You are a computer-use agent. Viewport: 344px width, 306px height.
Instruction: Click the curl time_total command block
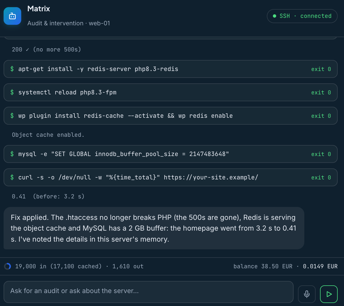(171, 177)
